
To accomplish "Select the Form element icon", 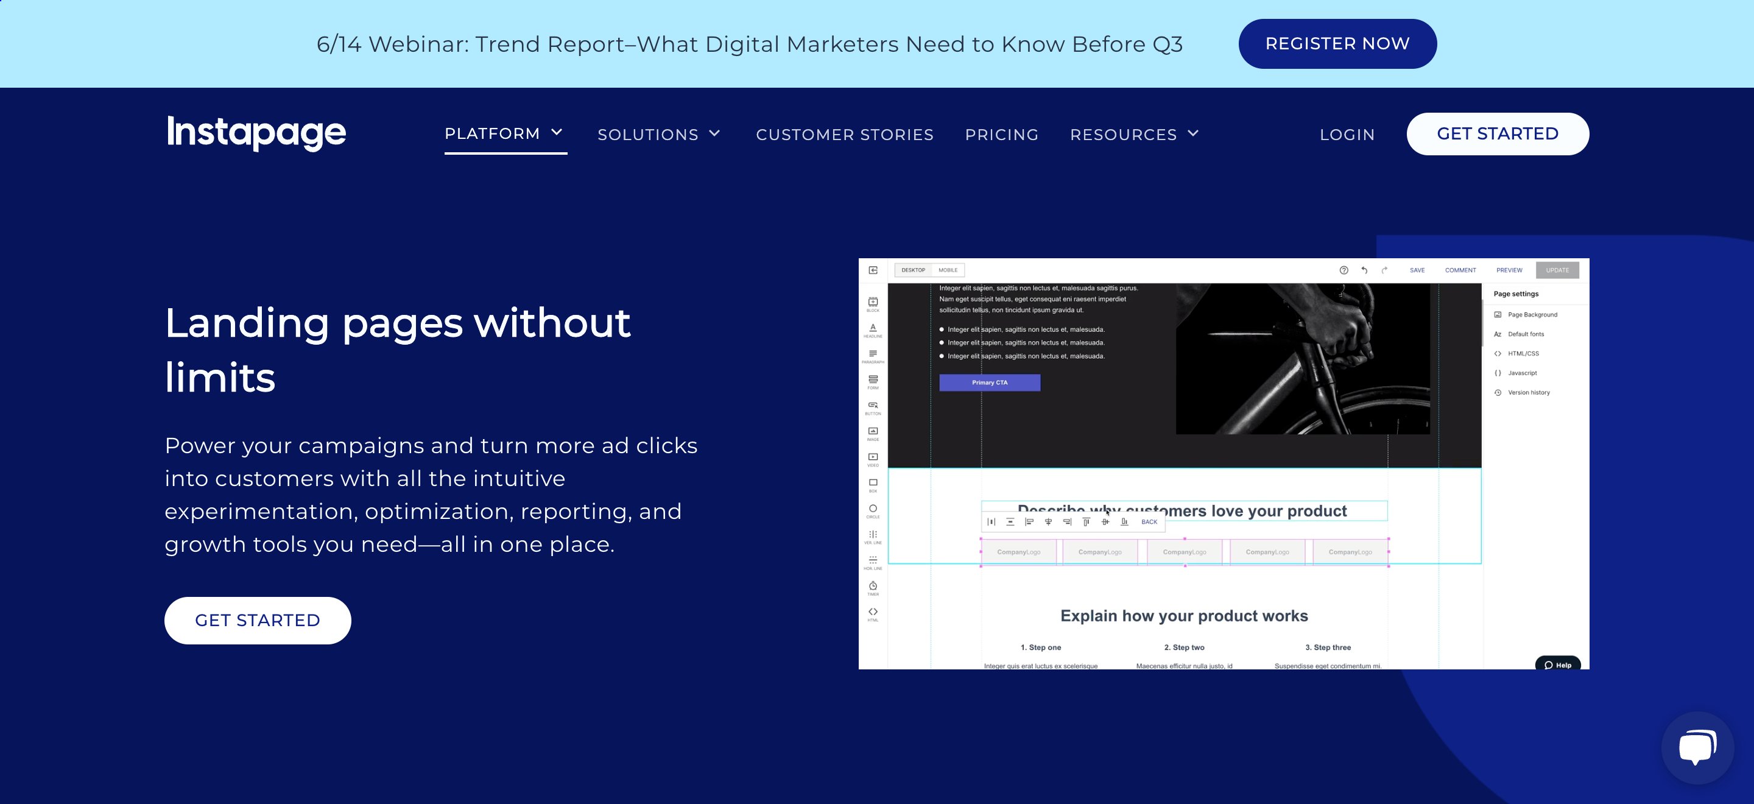I will tap(872, 382).
